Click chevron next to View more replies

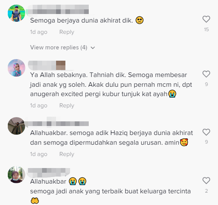(x=93, y=48)
